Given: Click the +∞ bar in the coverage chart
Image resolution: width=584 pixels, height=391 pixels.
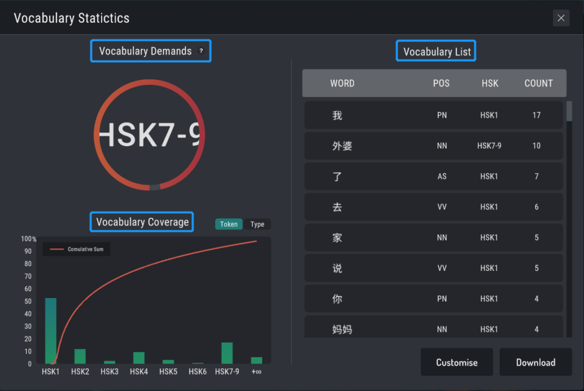Looking at the screenshot, I should tap(256, 359).
